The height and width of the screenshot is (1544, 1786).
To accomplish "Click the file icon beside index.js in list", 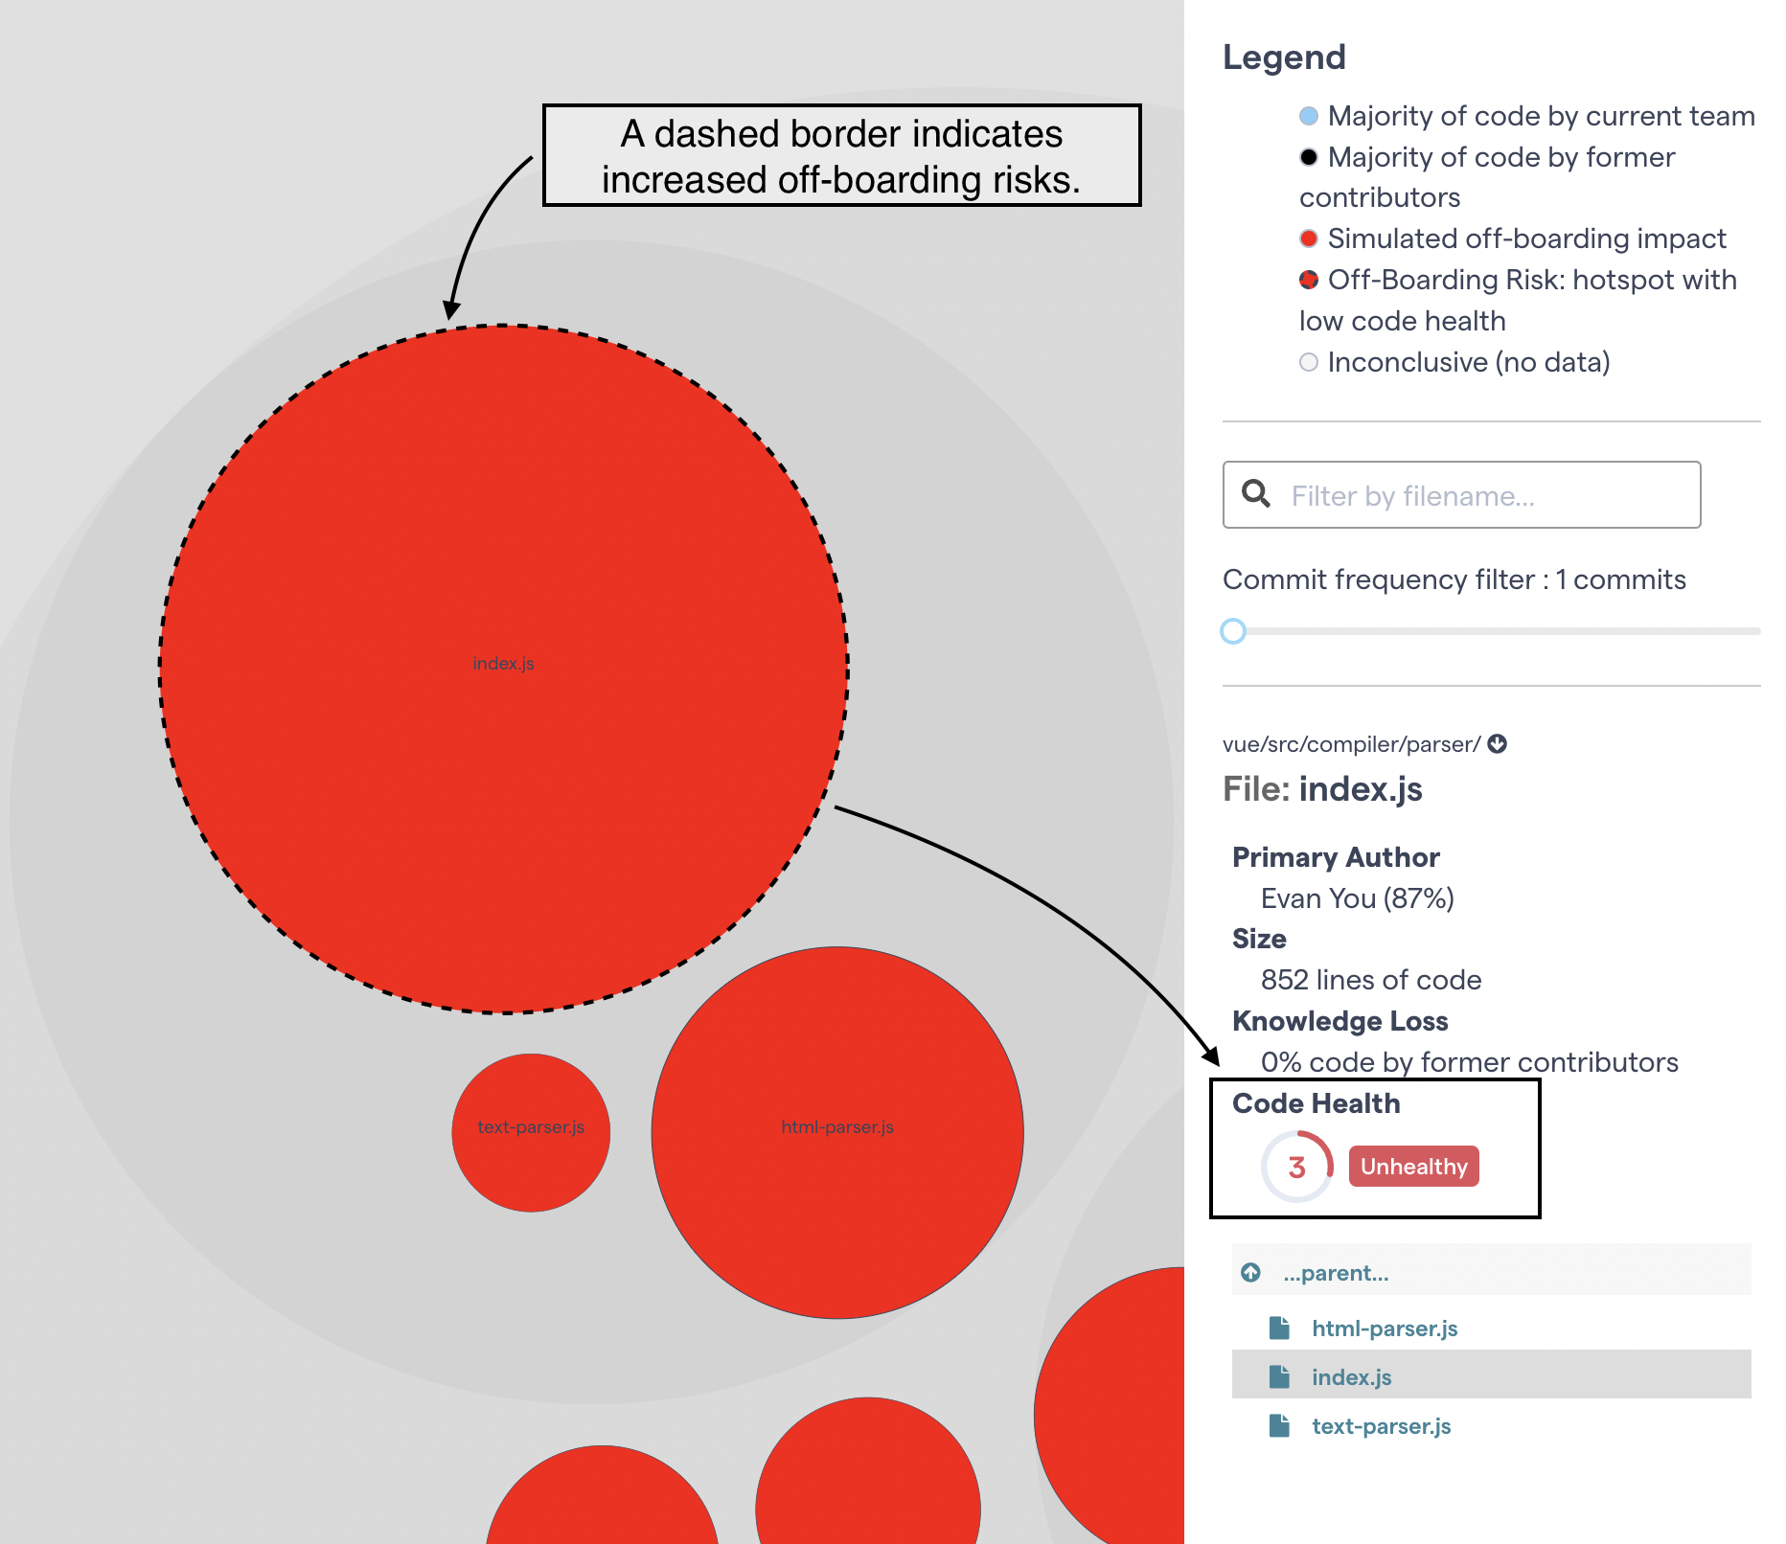I will (x=1279, y=1377).
